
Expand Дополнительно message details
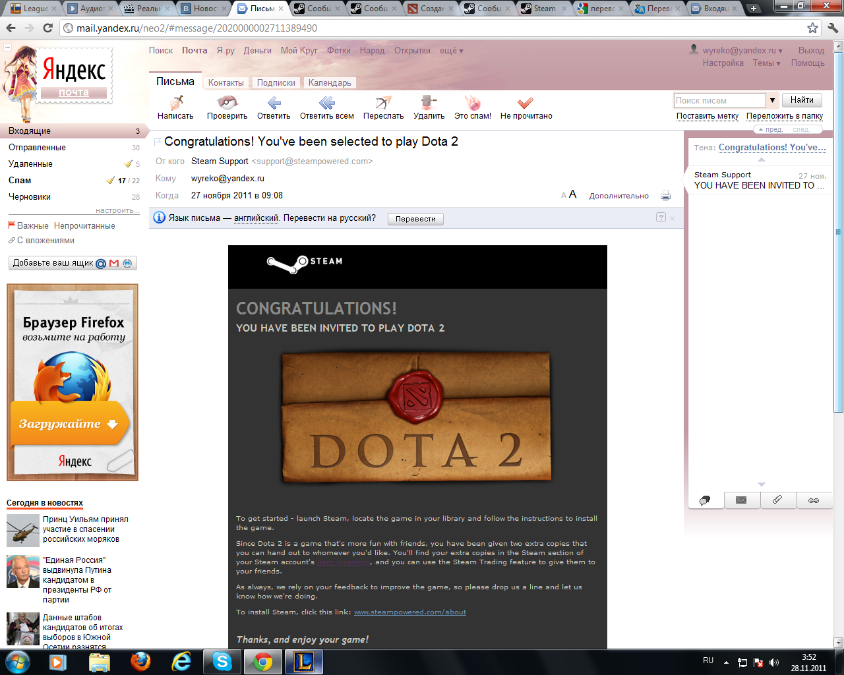pos(619,196)
